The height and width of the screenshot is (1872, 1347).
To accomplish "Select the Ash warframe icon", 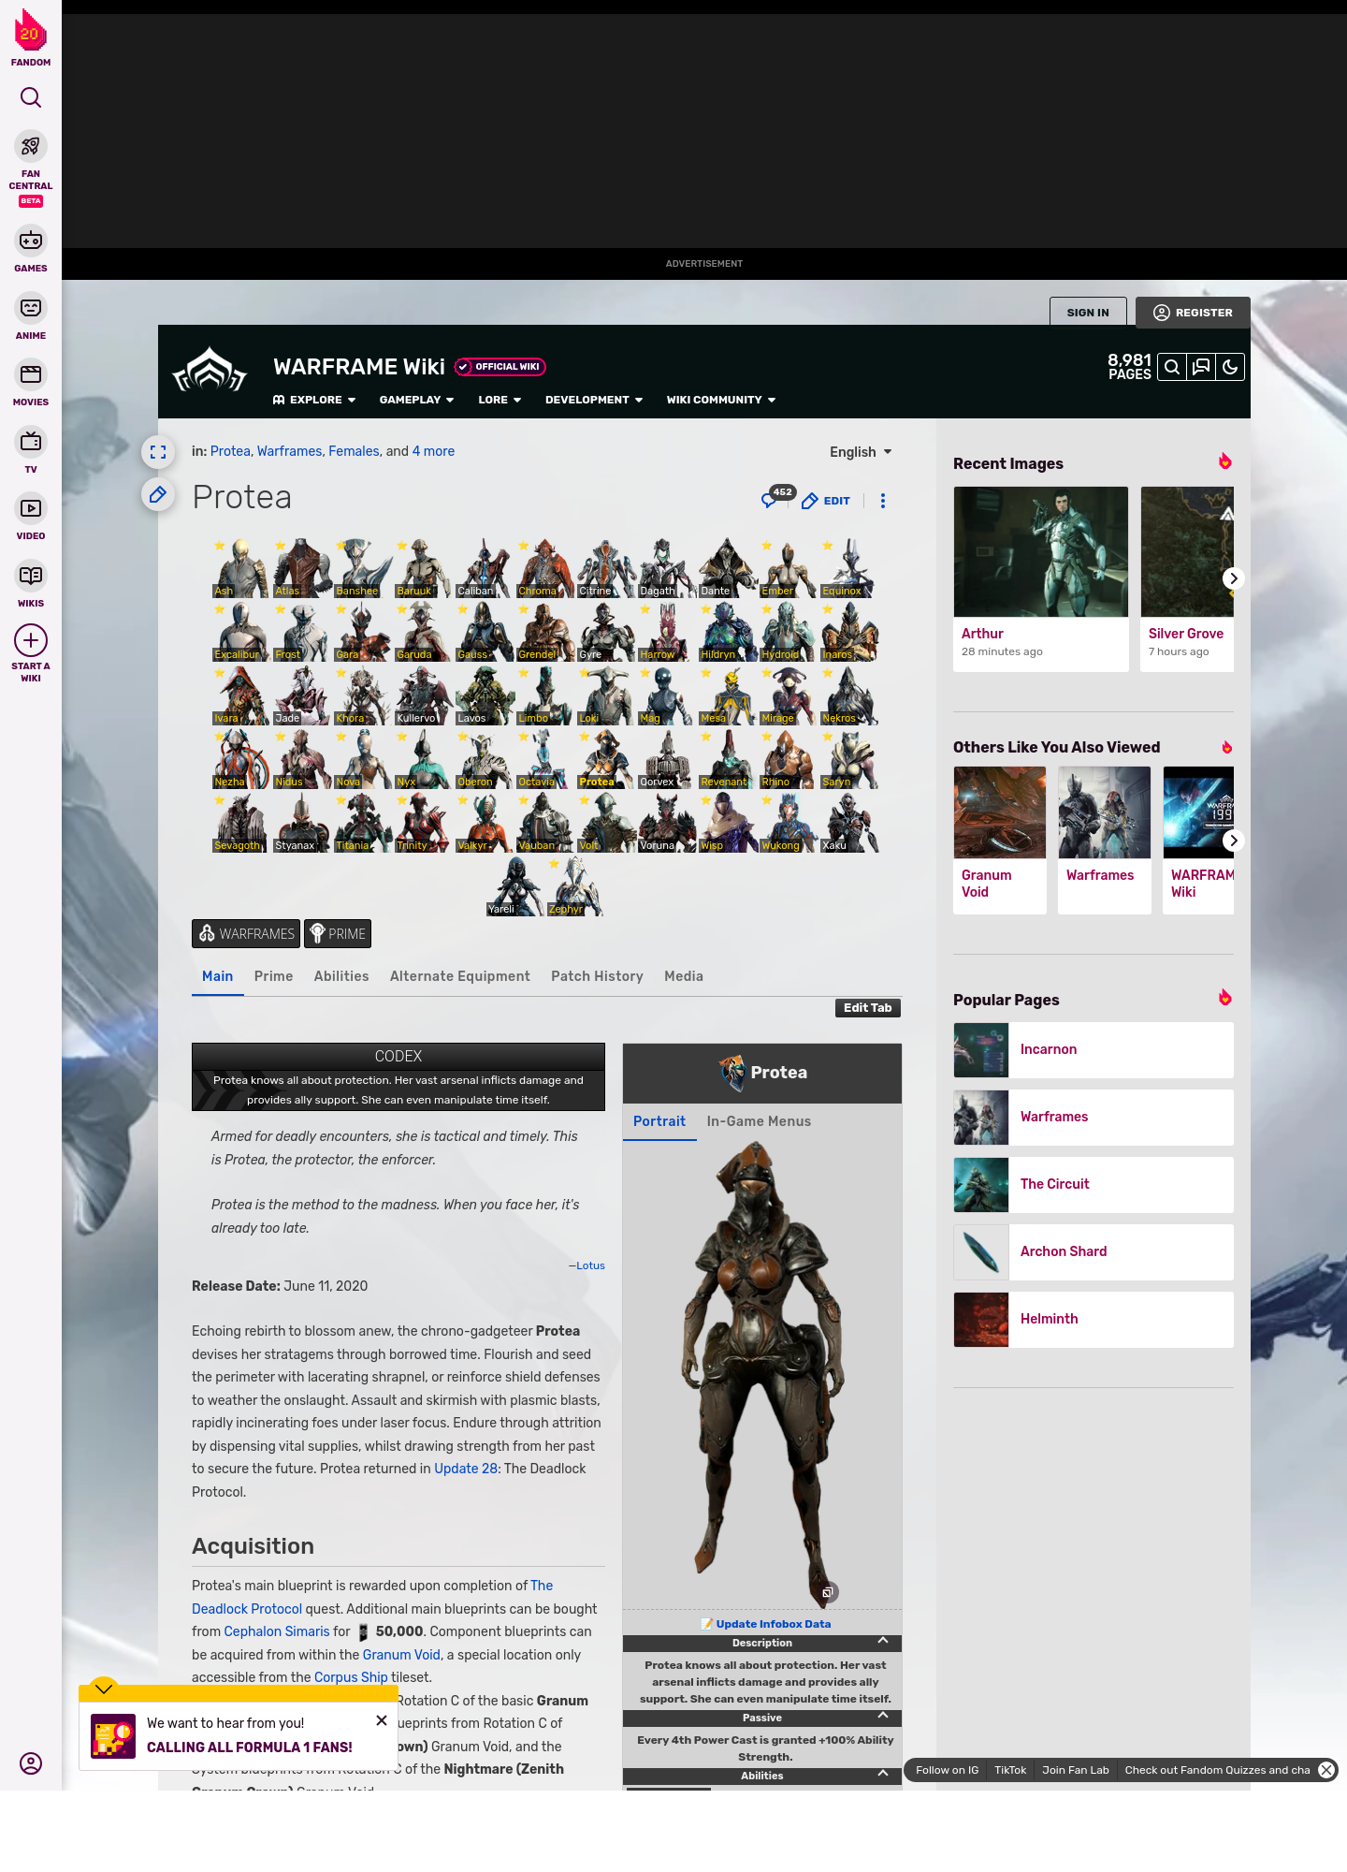I will (240, 568).
